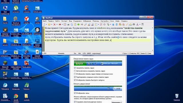Screen dimensions: 183x103
Task: Expand dropdown arrow beside green checkmark icon
Action: point(111,25)
